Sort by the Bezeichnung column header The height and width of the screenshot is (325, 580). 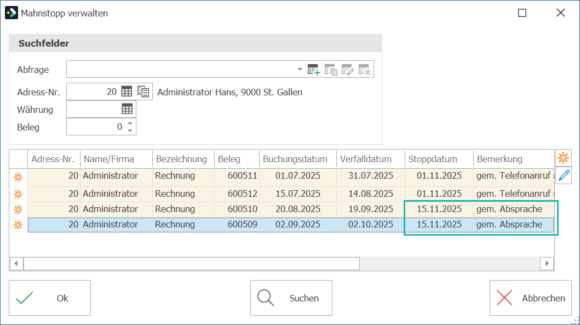click(183, 159)
